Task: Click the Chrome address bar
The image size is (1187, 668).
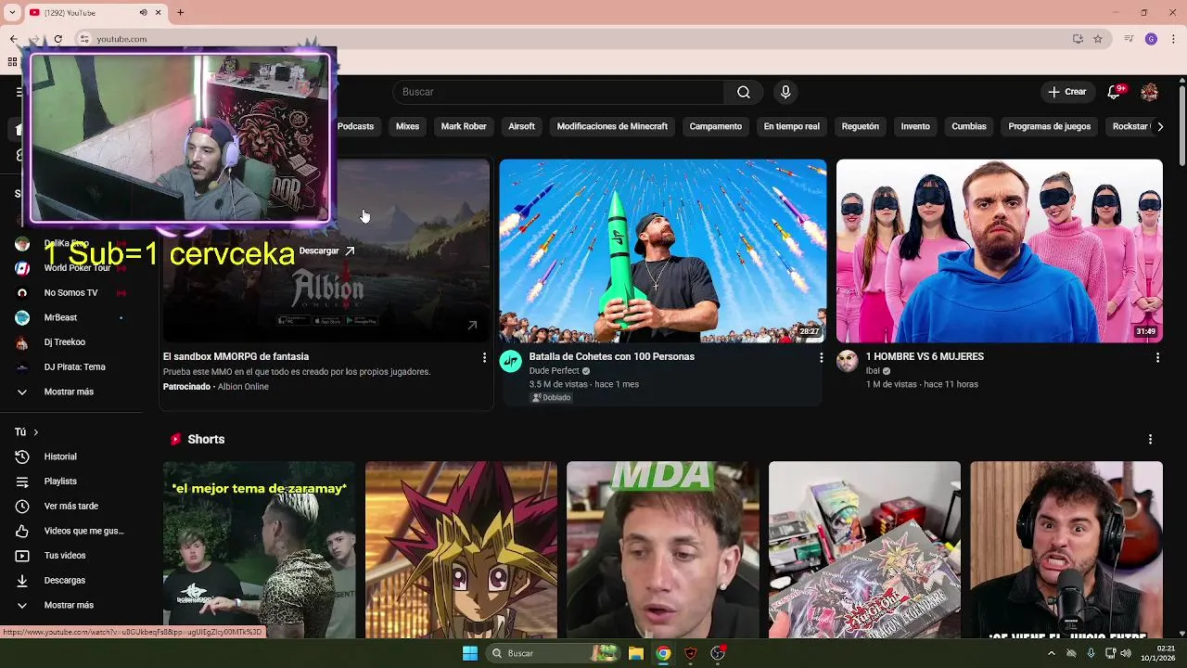Action: click(575, 39)
